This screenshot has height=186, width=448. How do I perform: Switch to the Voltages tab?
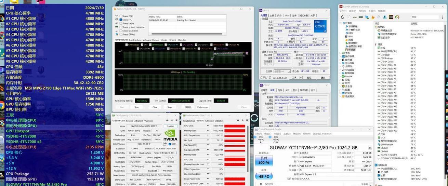pos(147,40)
